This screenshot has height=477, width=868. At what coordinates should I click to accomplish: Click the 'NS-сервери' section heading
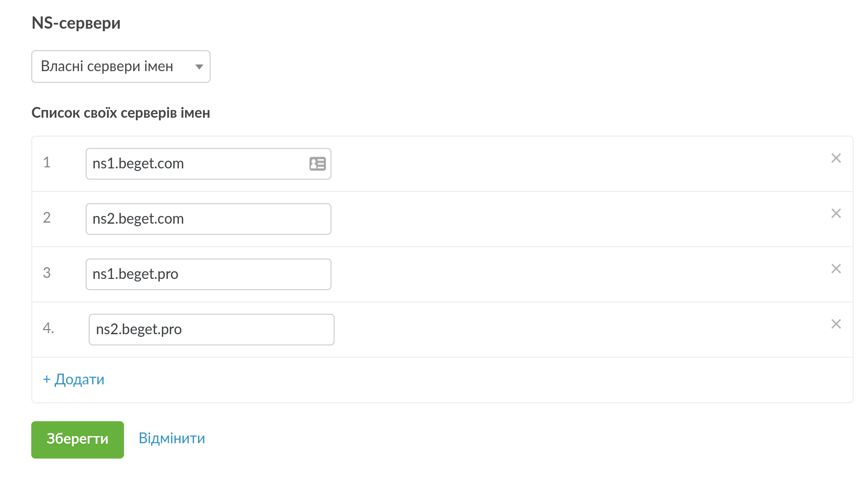(76, 23)
